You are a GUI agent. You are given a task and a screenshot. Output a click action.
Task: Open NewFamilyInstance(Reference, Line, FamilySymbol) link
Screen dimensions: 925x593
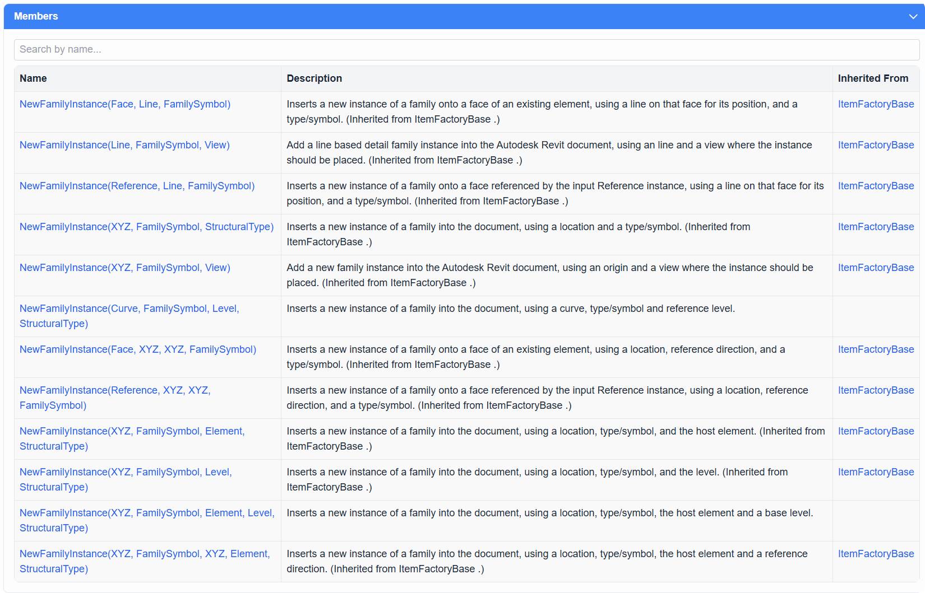pyautogui.click(x=137, y=186)
